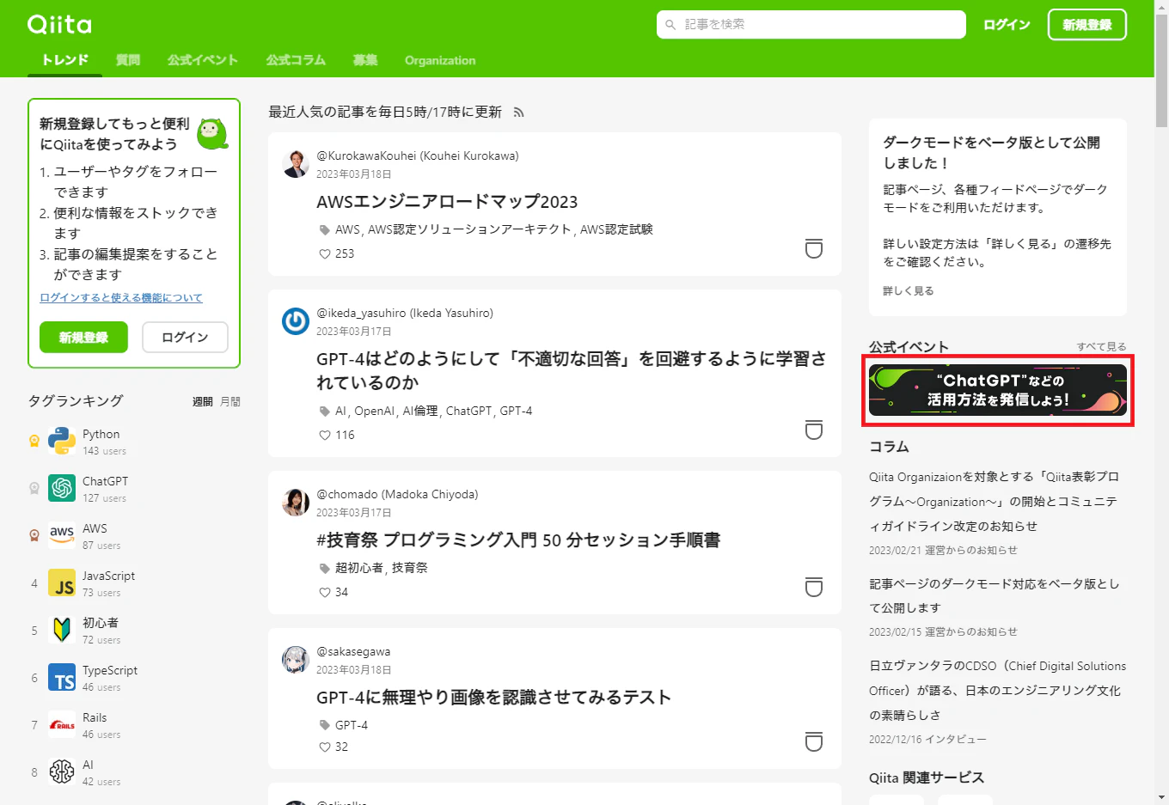Image resolution: width=1169 pixels, height=805 pixels.
Task: Click the tag icon beside the GPT-4 tag
Action: click(325, 725)
